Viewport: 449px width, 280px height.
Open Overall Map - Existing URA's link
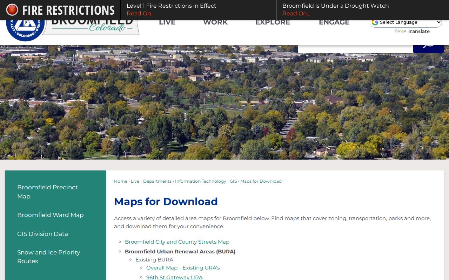click(x=183, y=268)
